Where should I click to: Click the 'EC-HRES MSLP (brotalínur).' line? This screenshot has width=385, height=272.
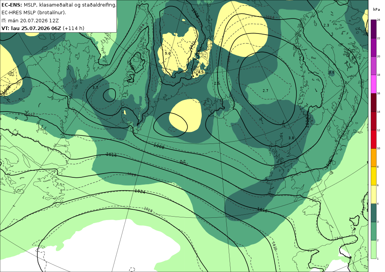33,13
